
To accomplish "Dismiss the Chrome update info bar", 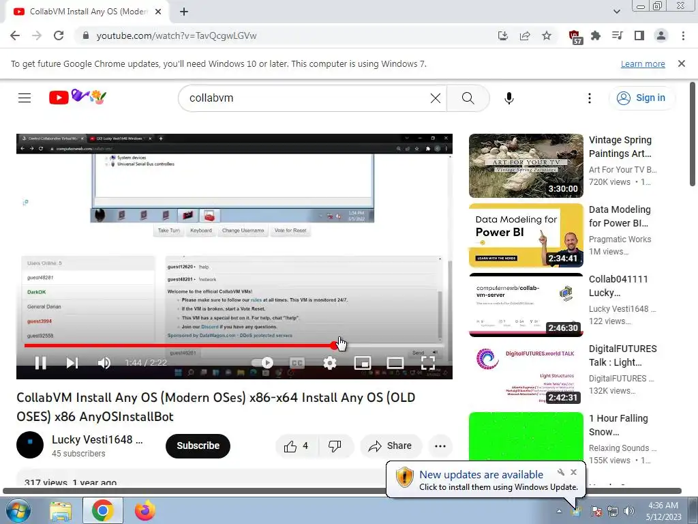I will tap(681, 63).
